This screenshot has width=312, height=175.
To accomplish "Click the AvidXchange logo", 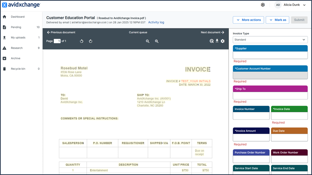I will click(21, 5).
